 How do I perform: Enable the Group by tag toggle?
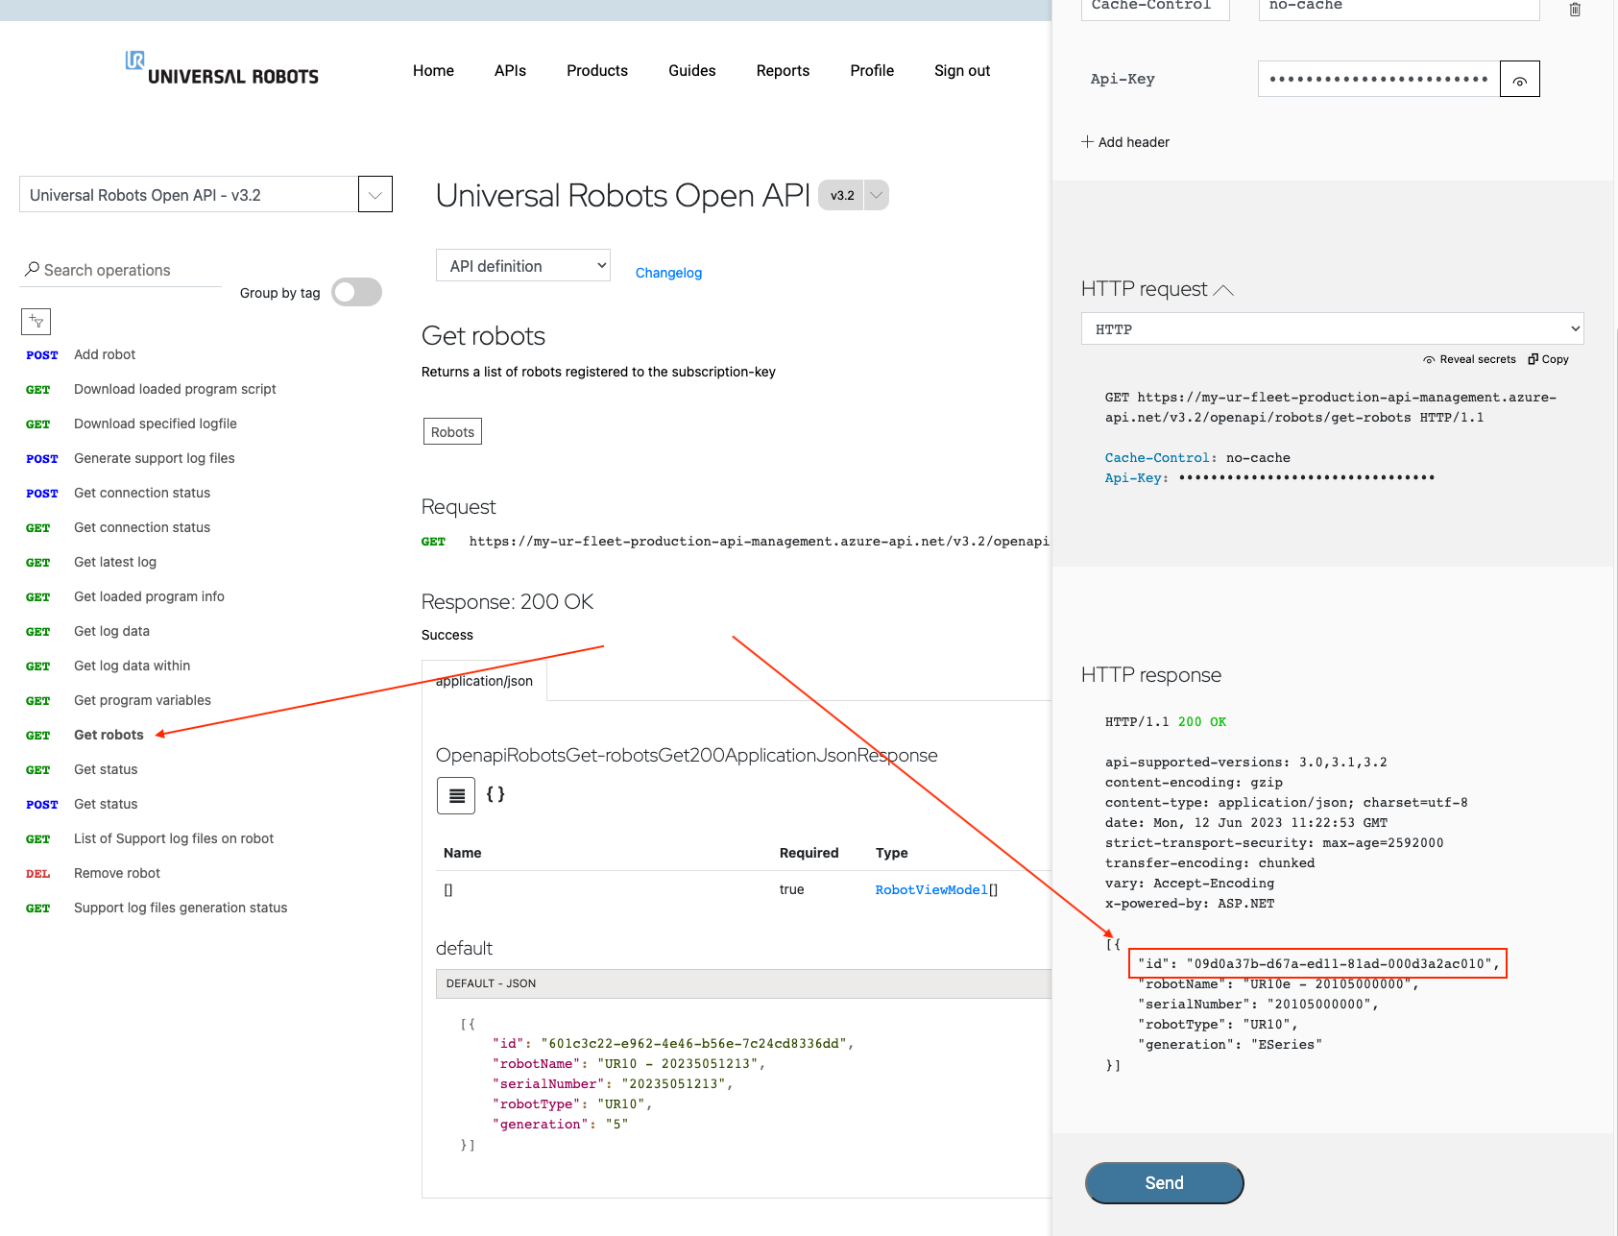pos(356,292)
